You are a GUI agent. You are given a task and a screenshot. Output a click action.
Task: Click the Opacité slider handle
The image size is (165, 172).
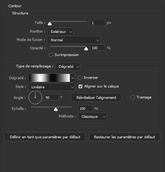[86, 48]
